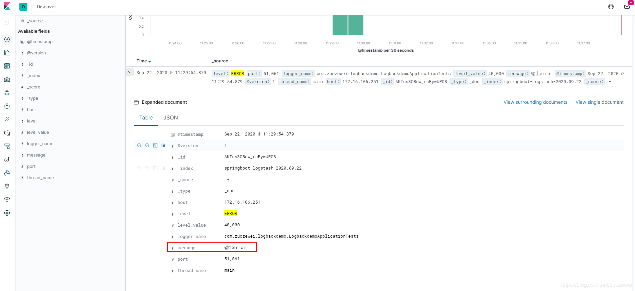Select thread_name in Available fields

40,178
